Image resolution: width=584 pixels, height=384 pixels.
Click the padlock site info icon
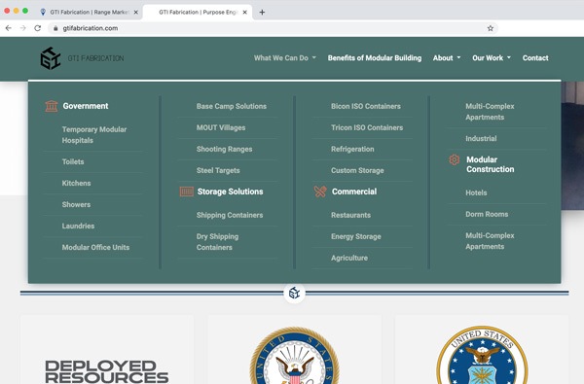click(x=55, y=28)
